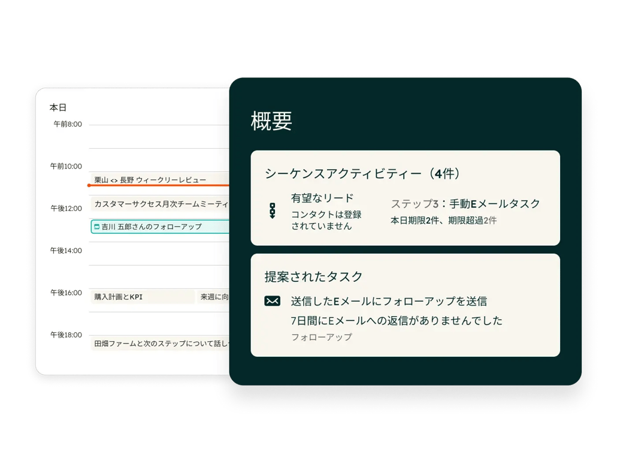Click the 午前10:00 time label
Viewport: 617px width, 463px height.
click(66, 166)
